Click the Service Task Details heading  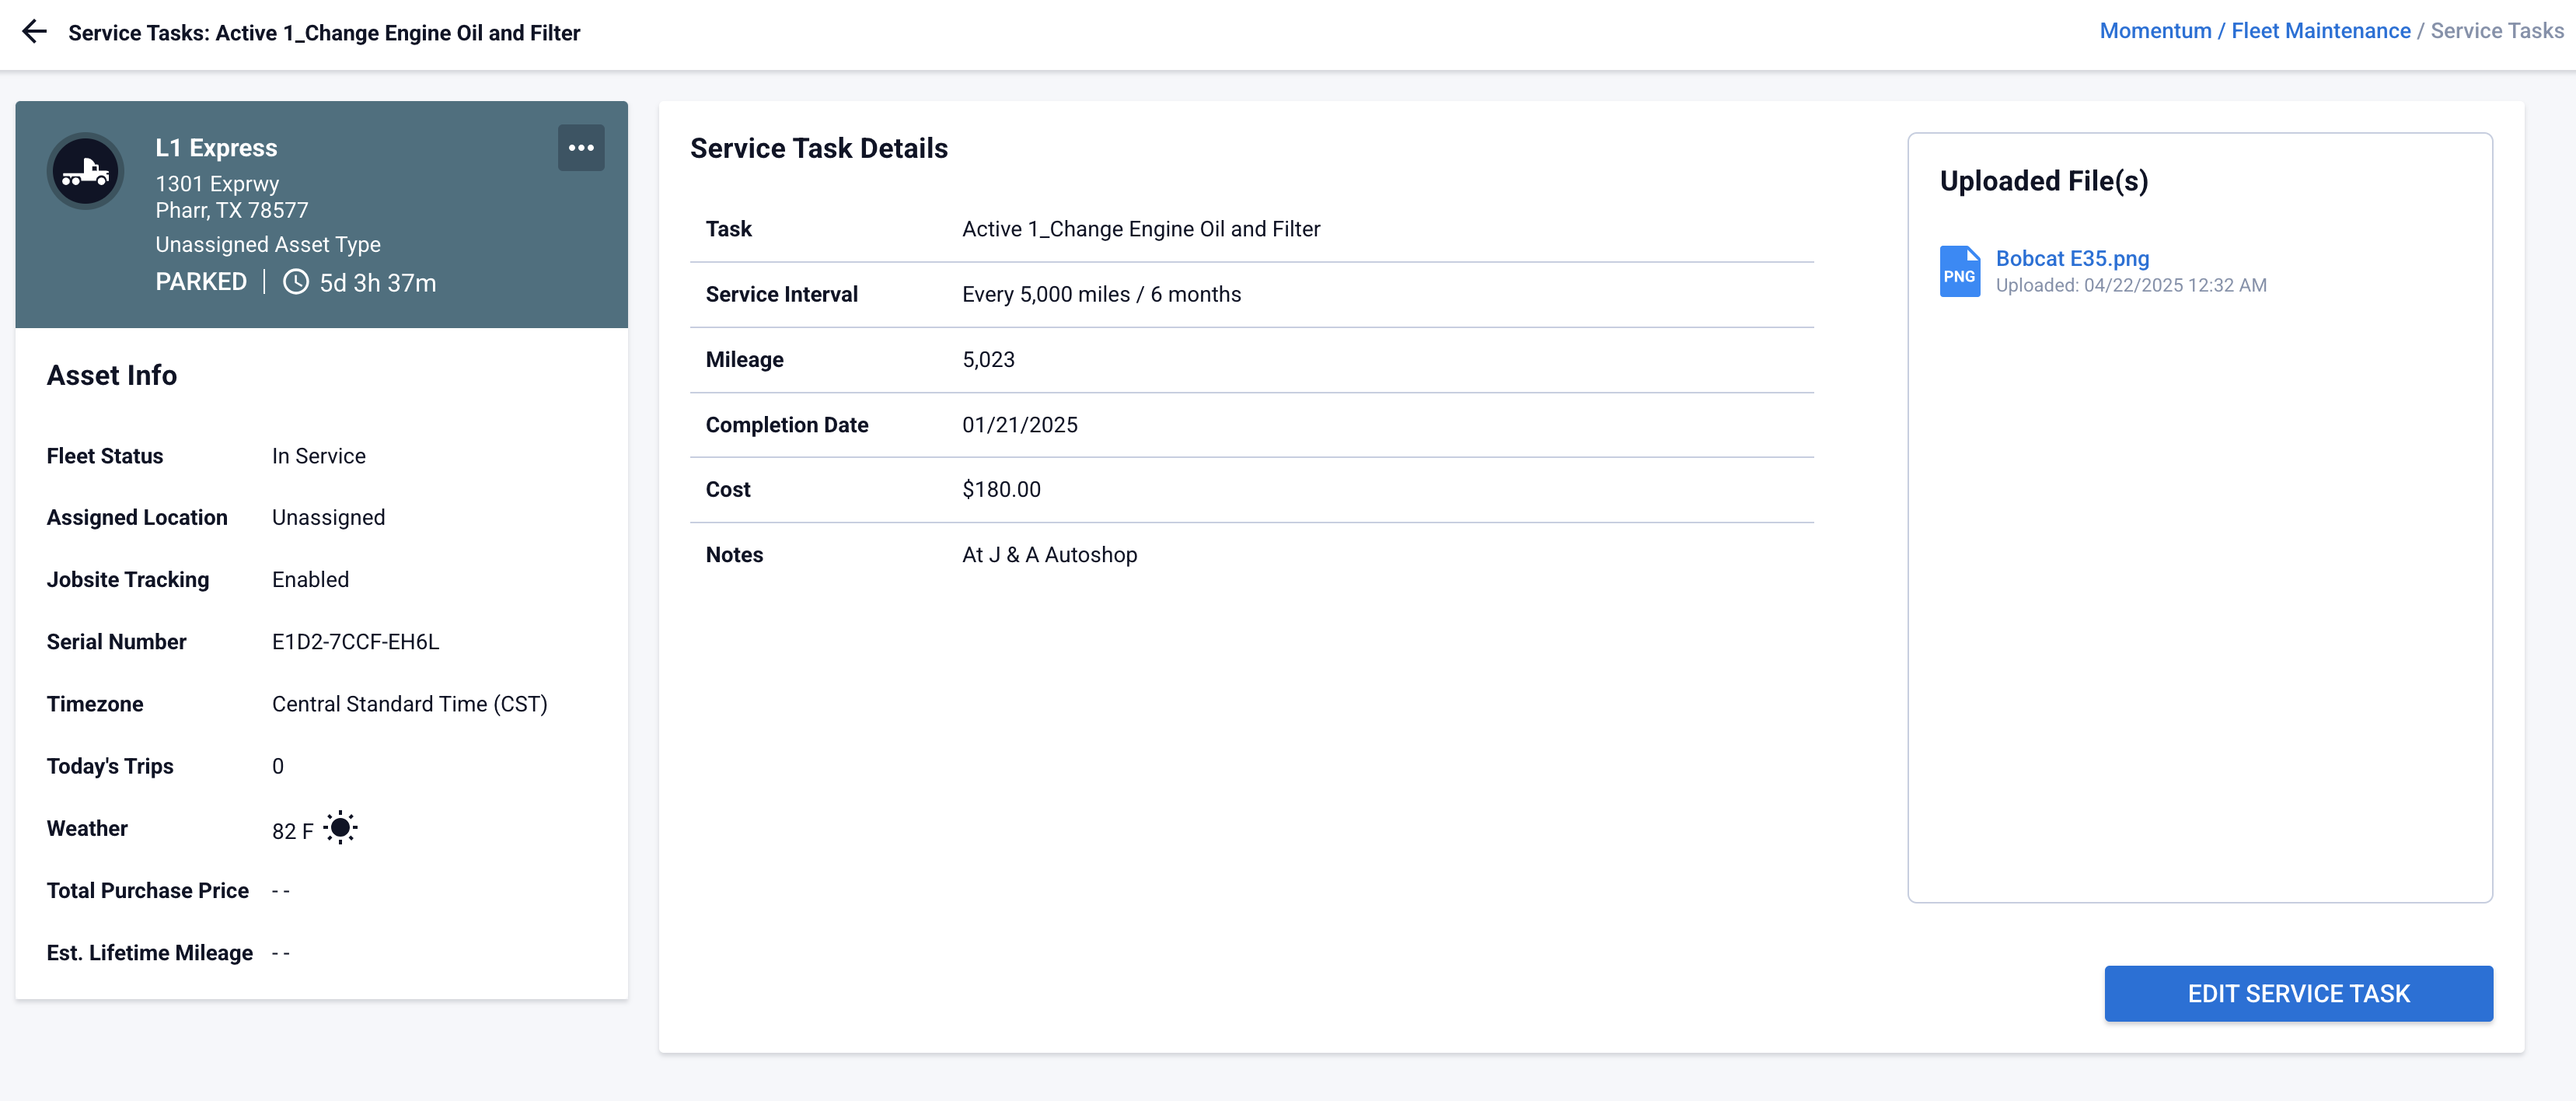pos(818,149)
